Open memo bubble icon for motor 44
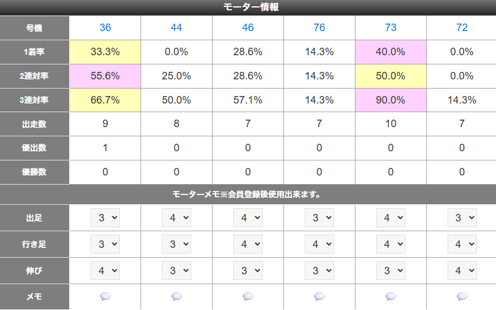Screen dimensions: 496x310 [176, 296]
